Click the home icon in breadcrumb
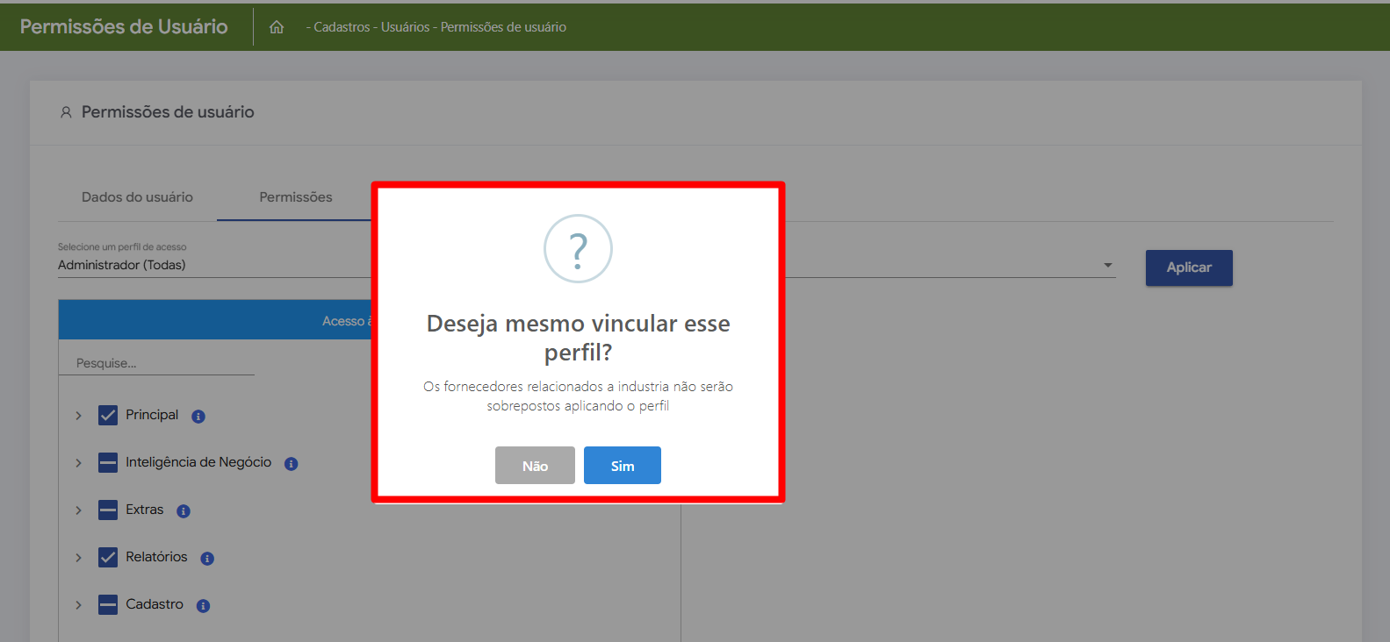 point(277,27)
